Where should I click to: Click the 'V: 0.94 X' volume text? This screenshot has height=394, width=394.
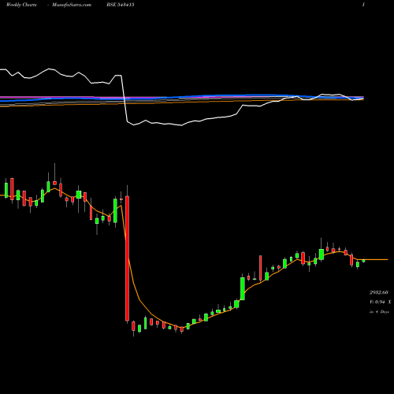(x=380, y=302)
